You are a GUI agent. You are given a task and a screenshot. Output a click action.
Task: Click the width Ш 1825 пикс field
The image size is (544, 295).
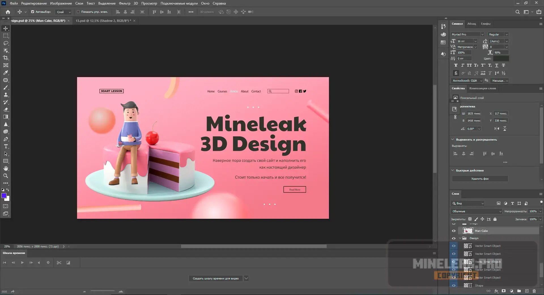tap(474, 114)
